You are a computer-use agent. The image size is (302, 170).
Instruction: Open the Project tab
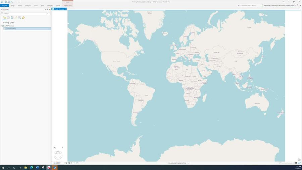(x=5, y=6)
